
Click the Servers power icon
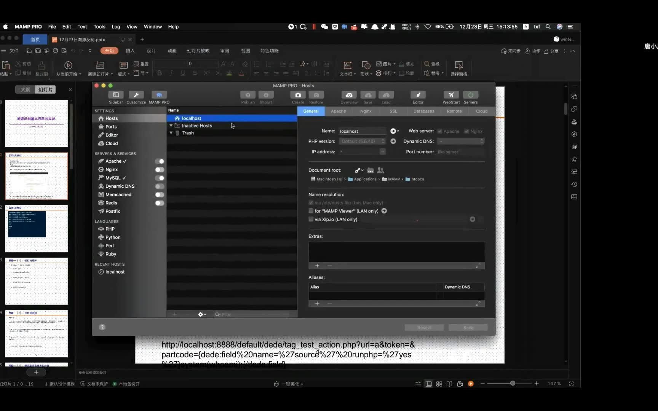pos(471,95)
